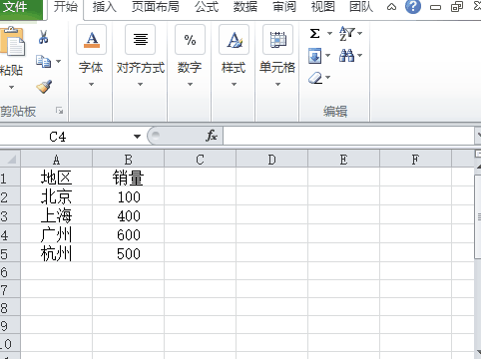This screenshot has width=481, height=359.
Task: Click the Find binoculars icon
Action: click(346, 55)
